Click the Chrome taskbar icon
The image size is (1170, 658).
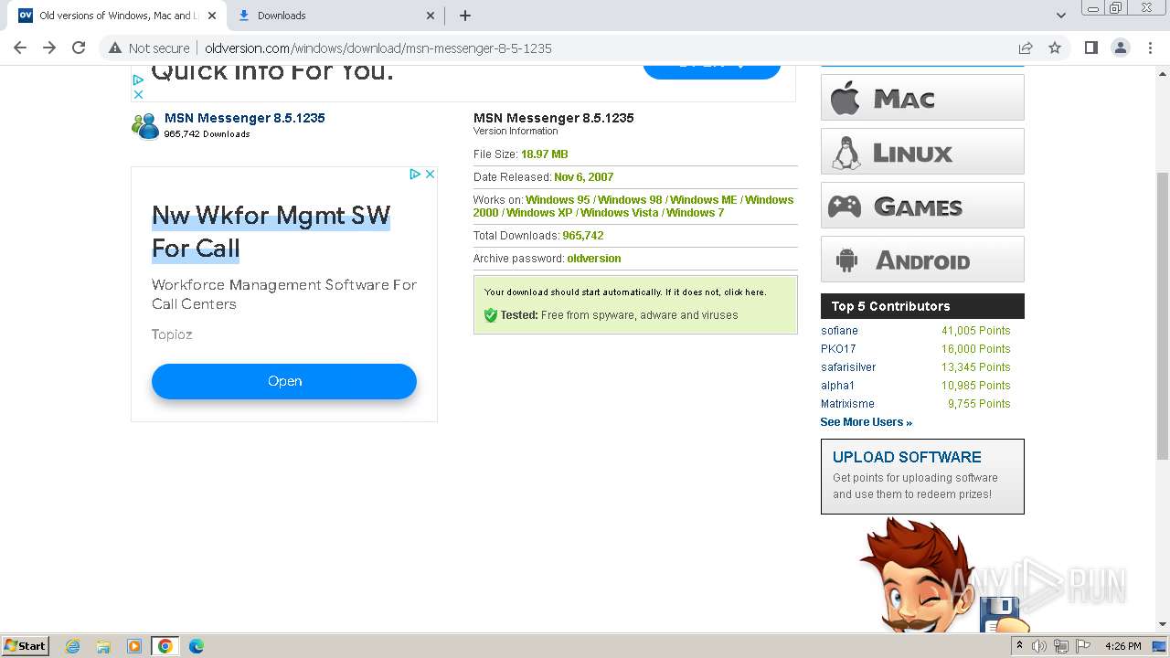(x=165, y=646)
